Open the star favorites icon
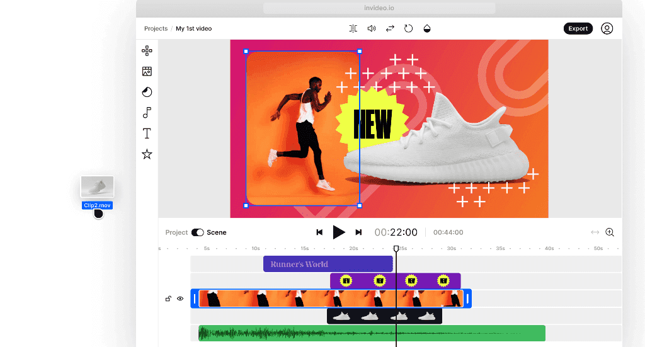This screenshot has height=347, width=645. click(x=147, y=154)
